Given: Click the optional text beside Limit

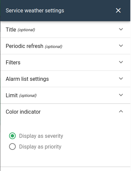Looking at the screenshot, I should [x=28, y=96].
